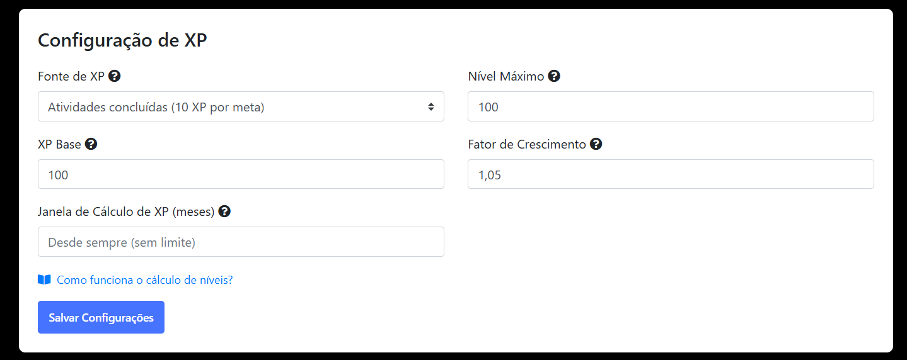Click the 'Fator de Crescimento' label text
This screenshot has width=907, height=360.
coord(527,144)
